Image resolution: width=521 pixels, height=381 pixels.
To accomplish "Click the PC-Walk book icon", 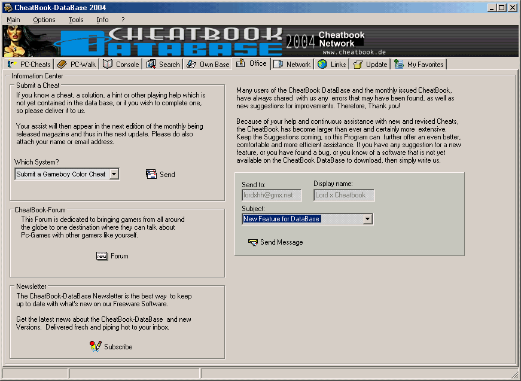I will [x=62, y=65].
